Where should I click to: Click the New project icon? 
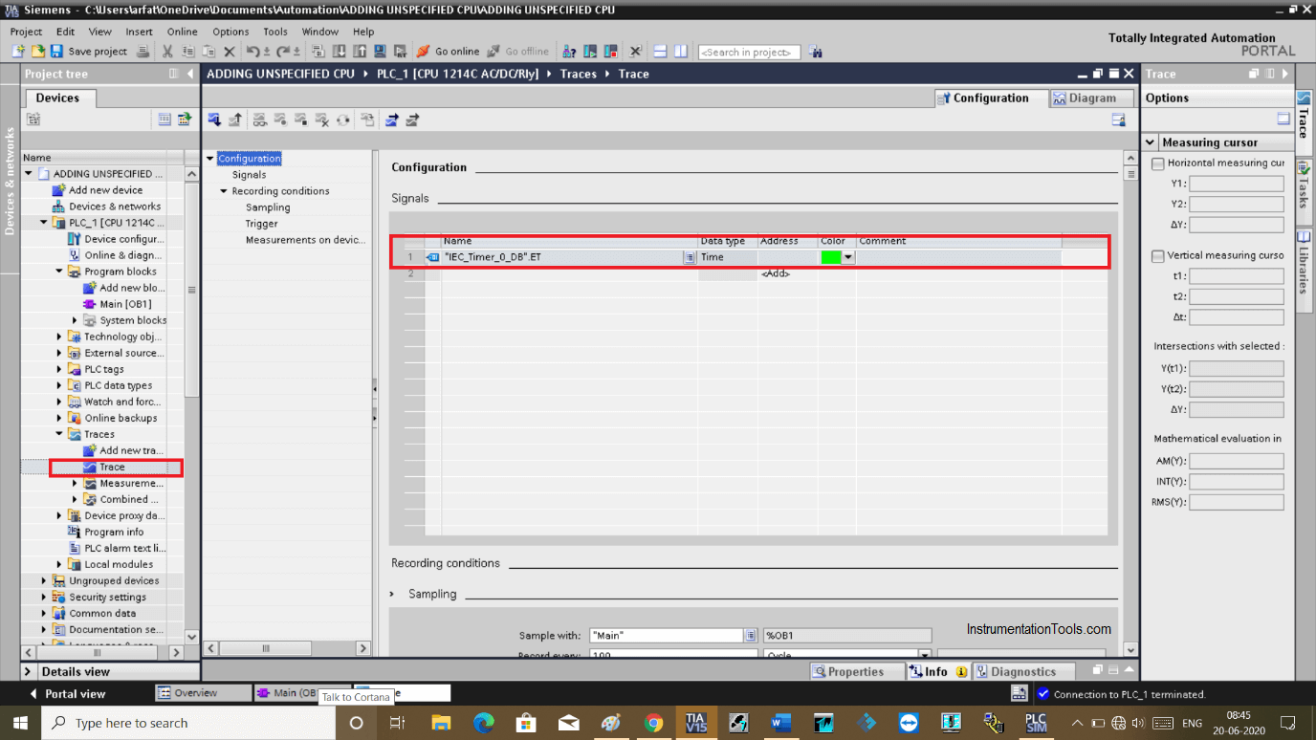(18, 52)
